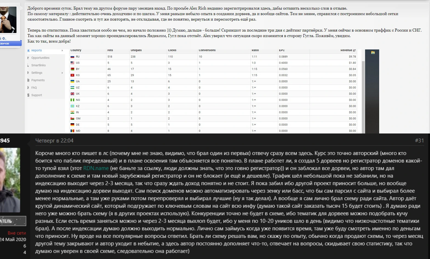
Task: Select the revenue value $0.05
Action: [352, 75]
